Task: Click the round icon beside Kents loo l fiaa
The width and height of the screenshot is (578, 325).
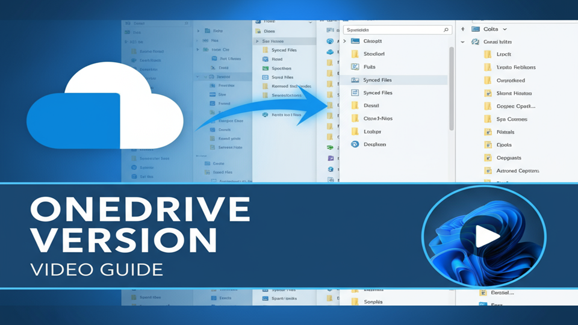Action: [x=265, y=115]
